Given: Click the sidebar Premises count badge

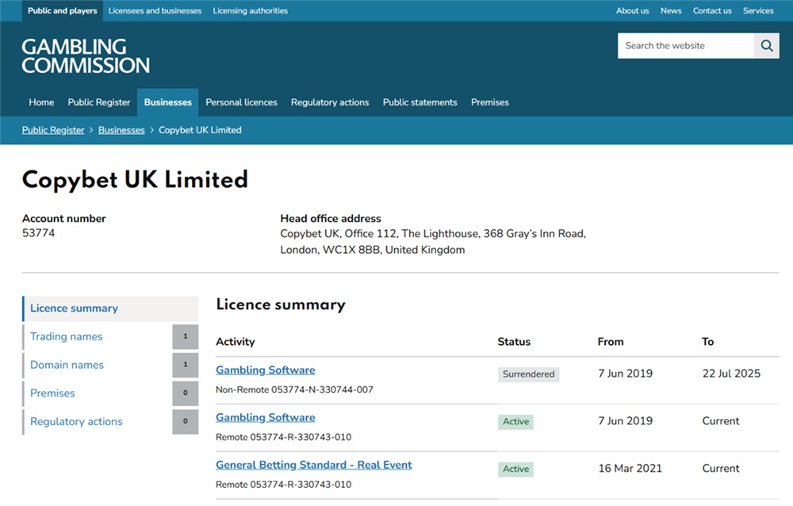Looking at the screenshot, I should pyautogui.click(x=185, y=393).
